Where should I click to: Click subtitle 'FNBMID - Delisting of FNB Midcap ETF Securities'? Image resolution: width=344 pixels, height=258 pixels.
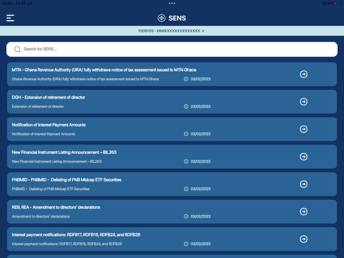click(x=50, y=189)
